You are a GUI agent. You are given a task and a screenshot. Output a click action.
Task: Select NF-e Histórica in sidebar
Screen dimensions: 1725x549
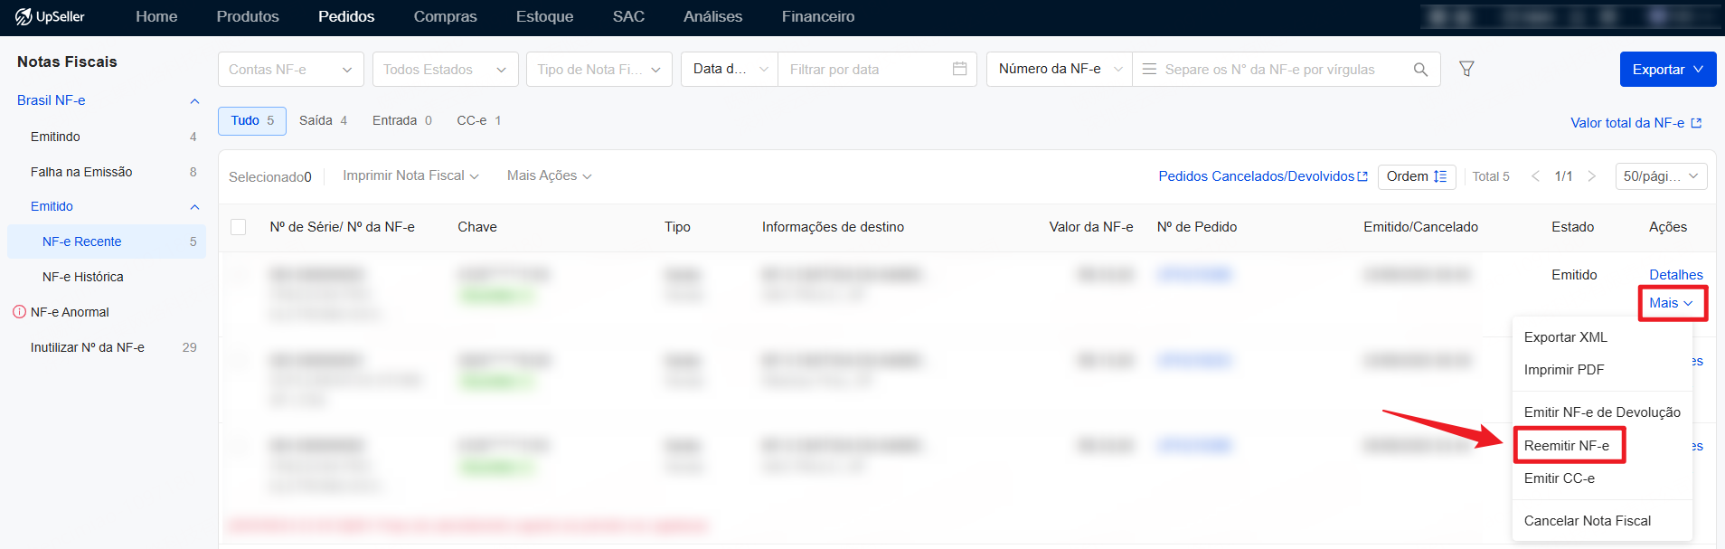[82, 277]
